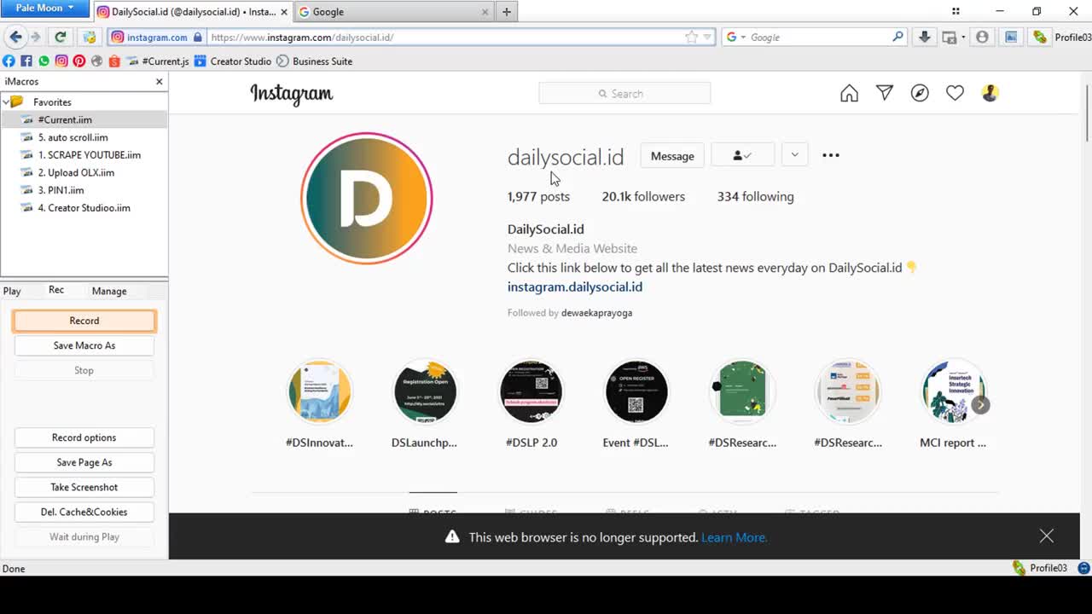Collapse the Favorites folder in iMacros
The width and height of the screenshot is (1092, 614).
pyautogui.click(x=6, y=101)
